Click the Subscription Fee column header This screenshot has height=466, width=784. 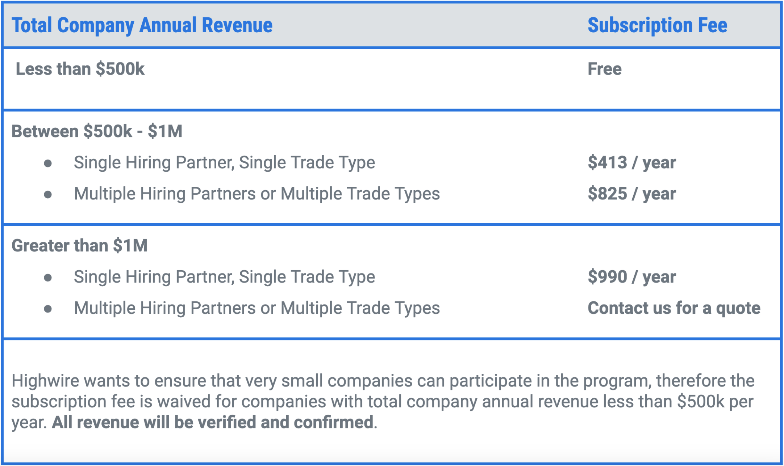point(657,25)
